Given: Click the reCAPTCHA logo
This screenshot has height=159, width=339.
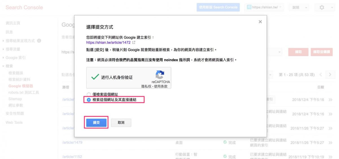Looking at the screenshot, I should [160, 75].
